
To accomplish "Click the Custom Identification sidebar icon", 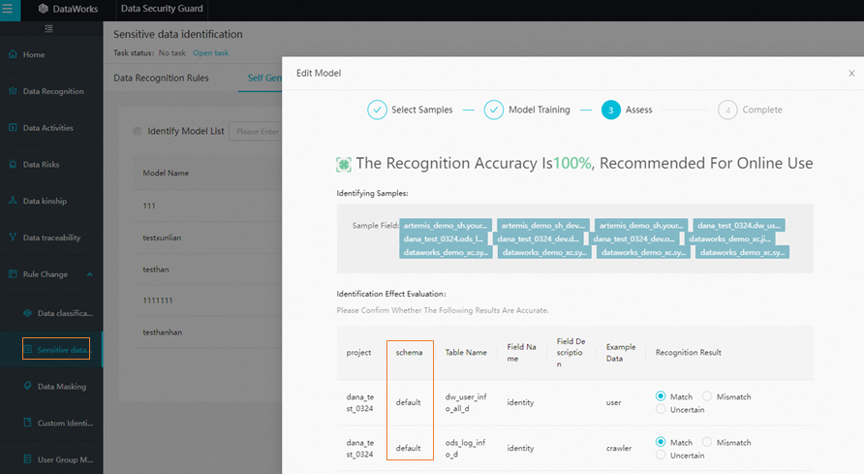I will point(27,423).
